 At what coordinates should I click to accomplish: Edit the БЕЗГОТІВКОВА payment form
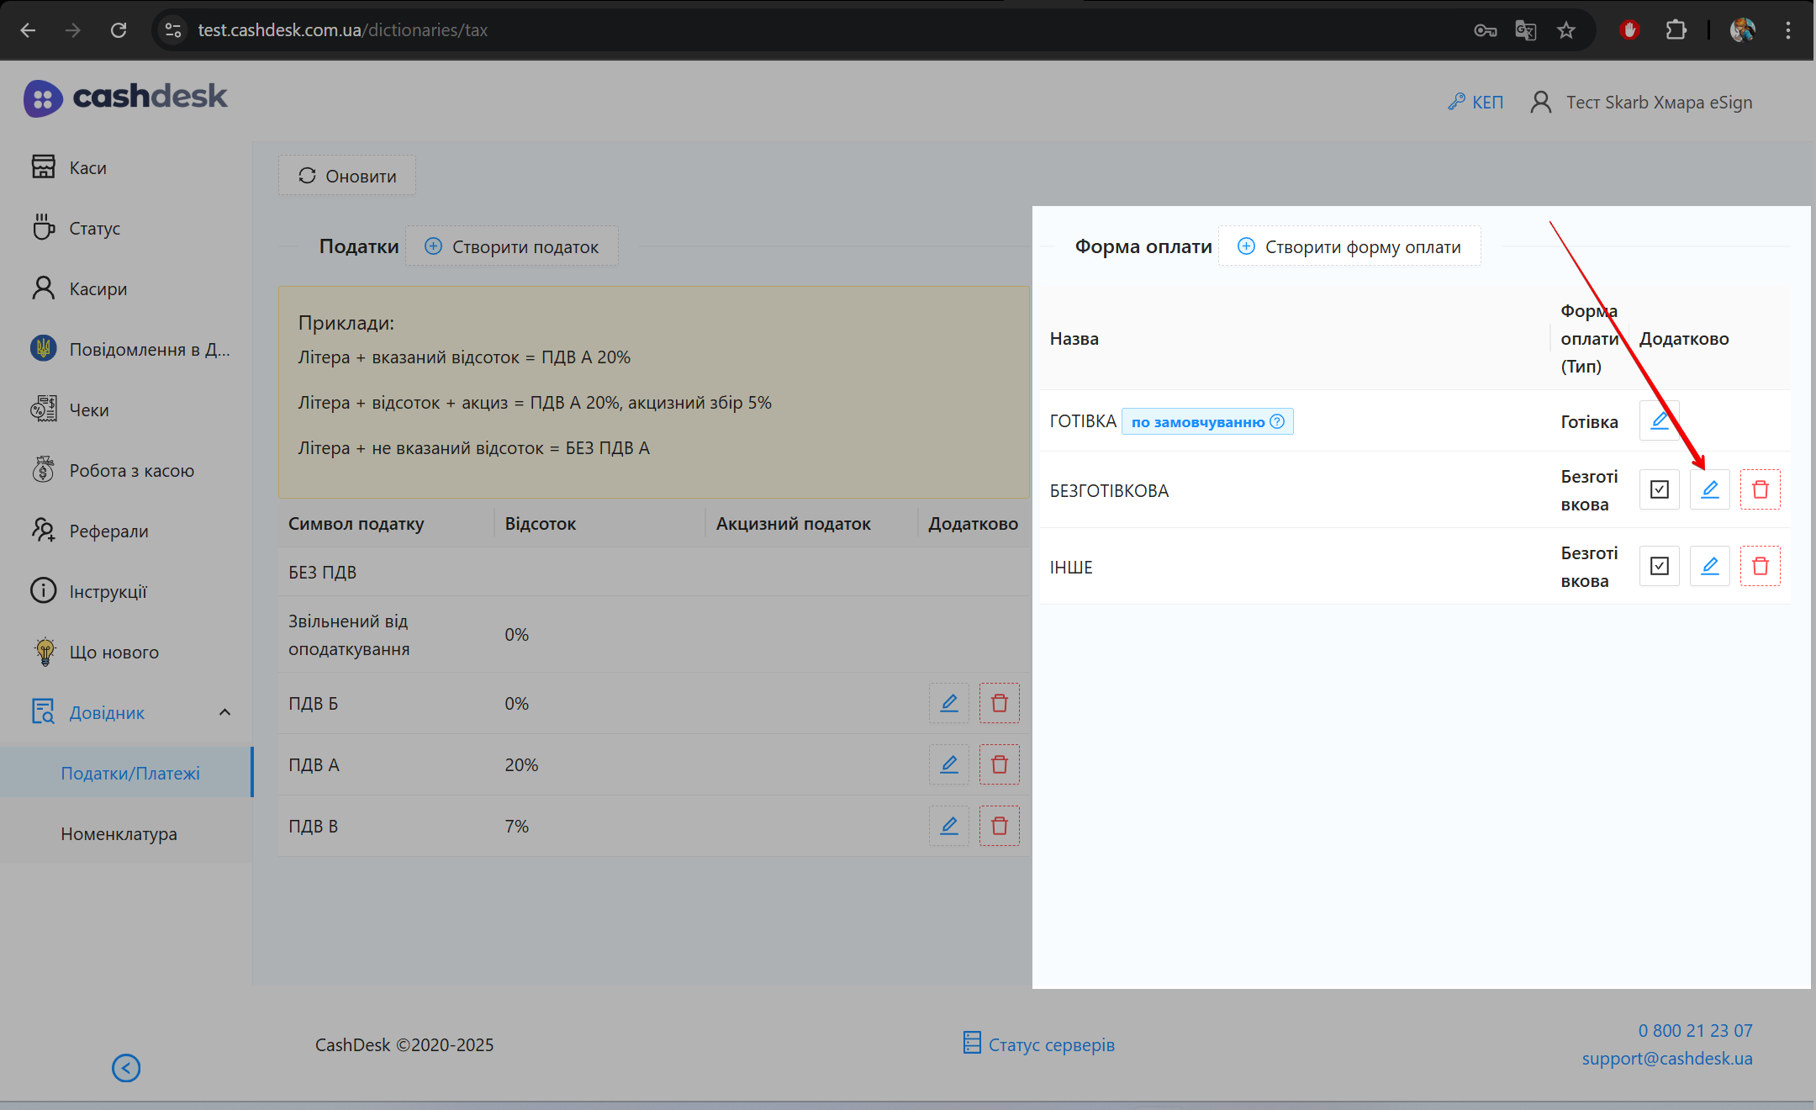click(1709, 489)
